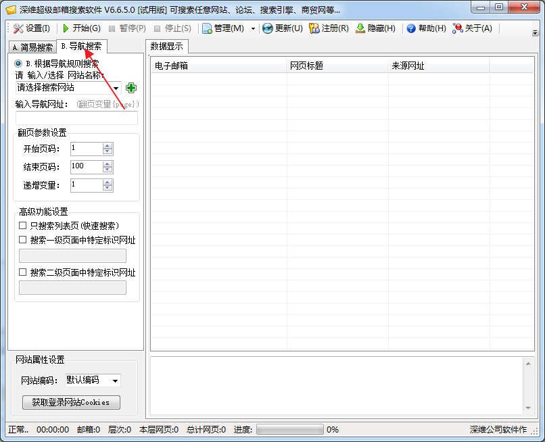545x442 pixels.
Task: Decrease 结束页码 with down arrow
Action: tap(108, 170)
